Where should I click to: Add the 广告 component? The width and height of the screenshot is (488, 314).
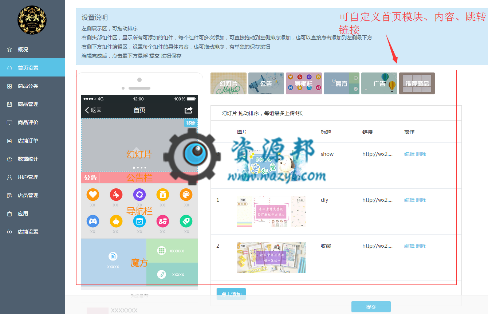pos(379,83)
